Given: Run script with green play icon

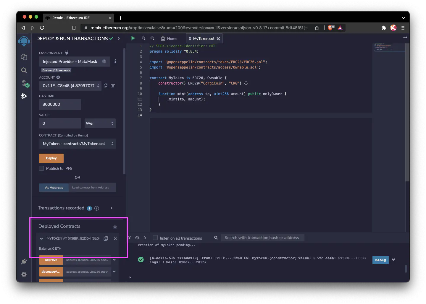Looking at the screenshot, I should [133, 38].
